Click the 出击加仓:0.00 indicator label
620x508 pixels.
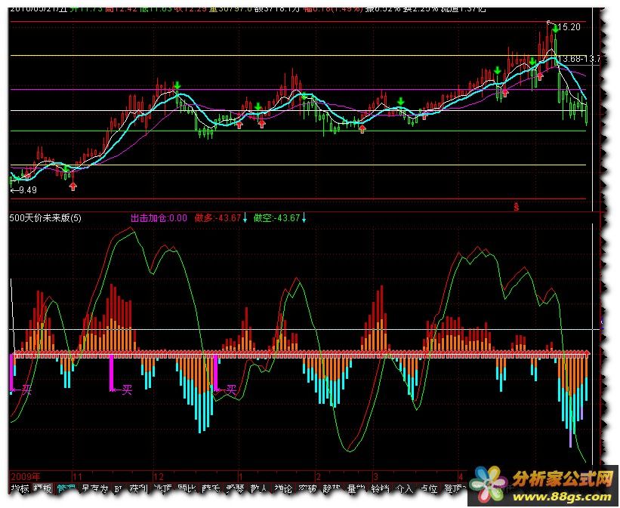point(159,218)
